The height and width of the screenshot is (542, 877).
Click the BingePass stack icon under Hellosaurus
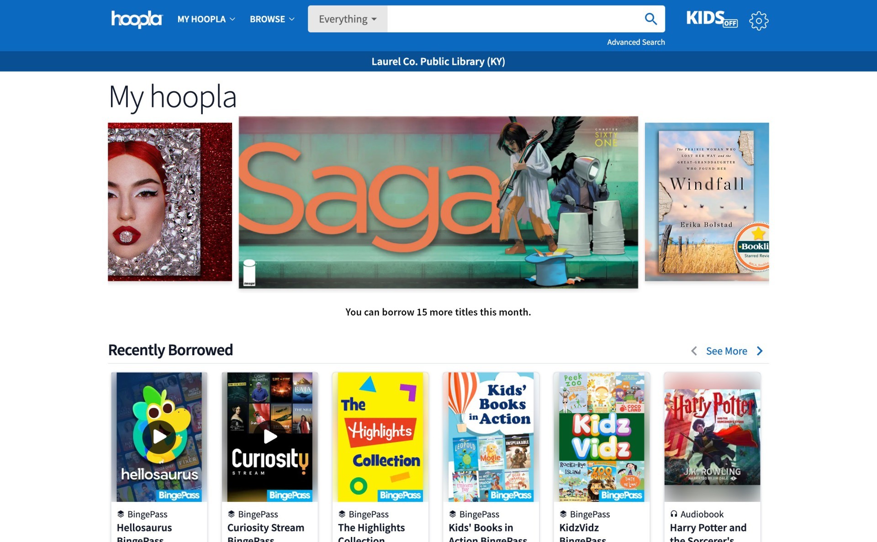(x=121, y=514)
